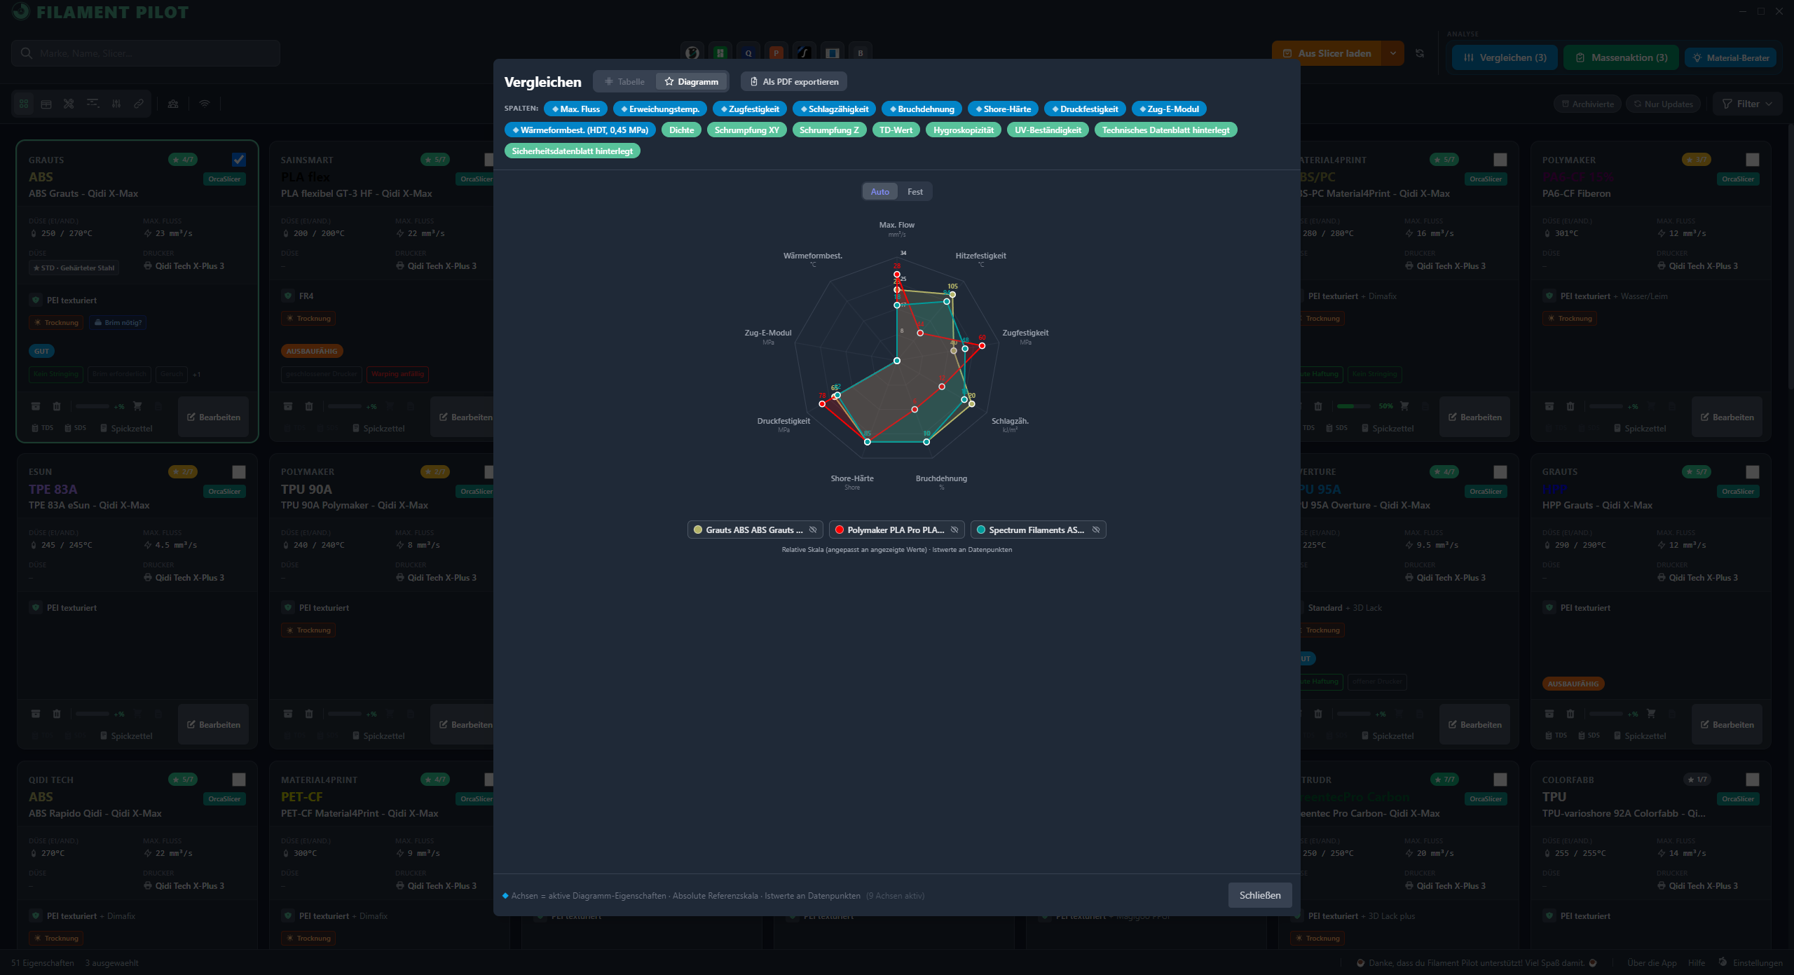Viewport: 1794px width, 975px height.
Task: Archive the ABS Grauts card via box icon
Action: tap(36, 406)
